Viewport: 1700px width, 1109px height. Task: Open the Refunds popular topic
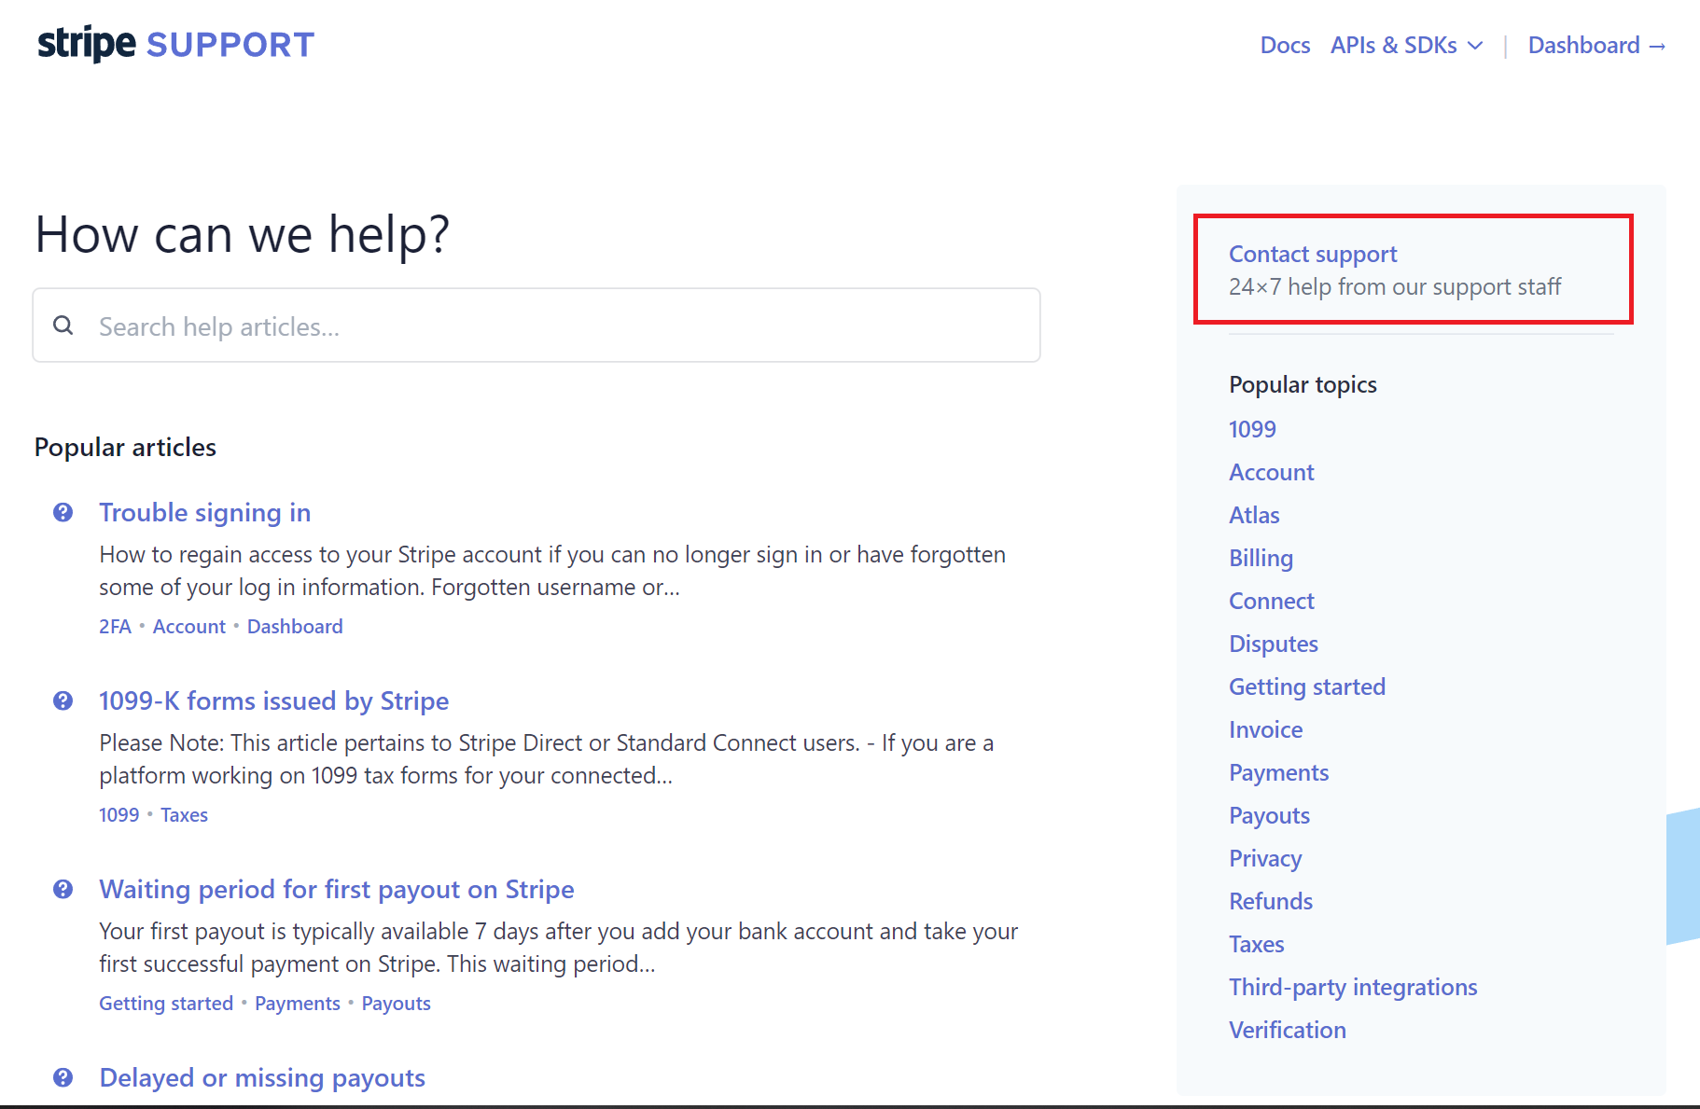1271,901
